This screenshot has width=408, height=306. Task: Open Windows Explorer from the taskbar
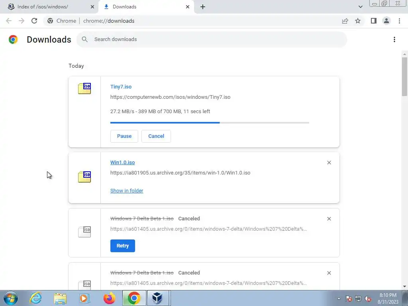[60, 298]
